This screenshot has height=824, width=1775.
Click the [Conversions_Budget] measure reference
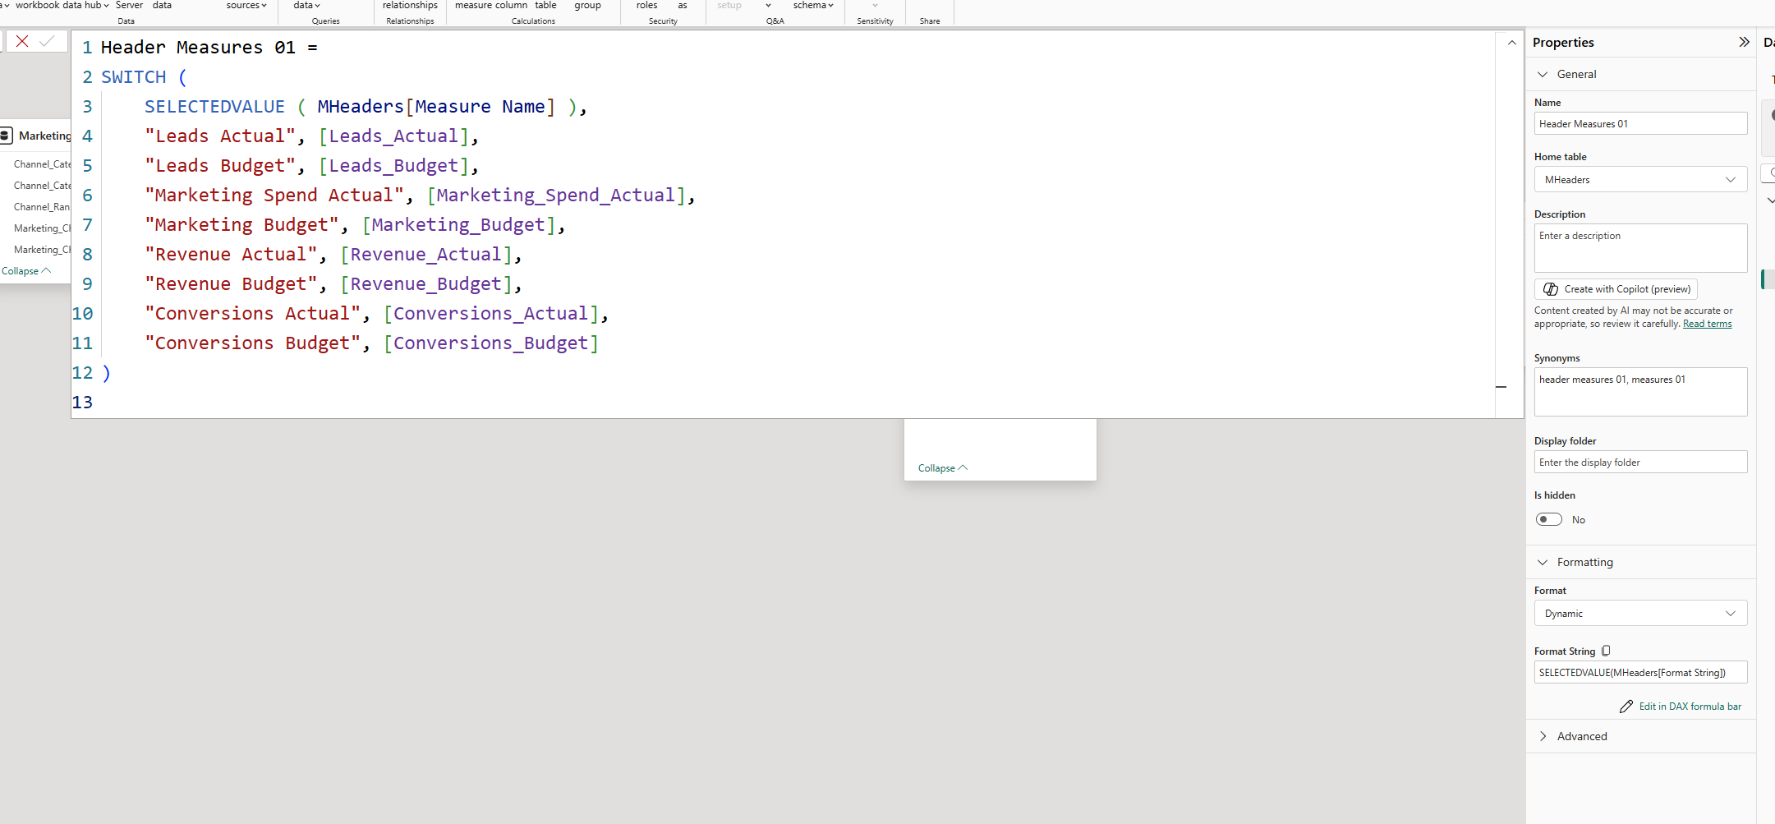491,343
